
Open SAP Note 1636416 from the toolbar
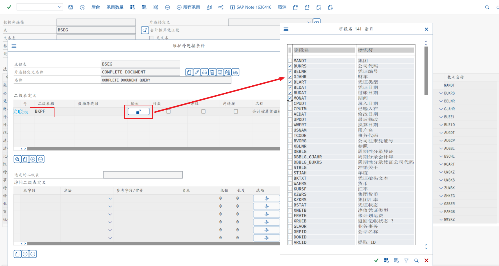tap(251, 7)
